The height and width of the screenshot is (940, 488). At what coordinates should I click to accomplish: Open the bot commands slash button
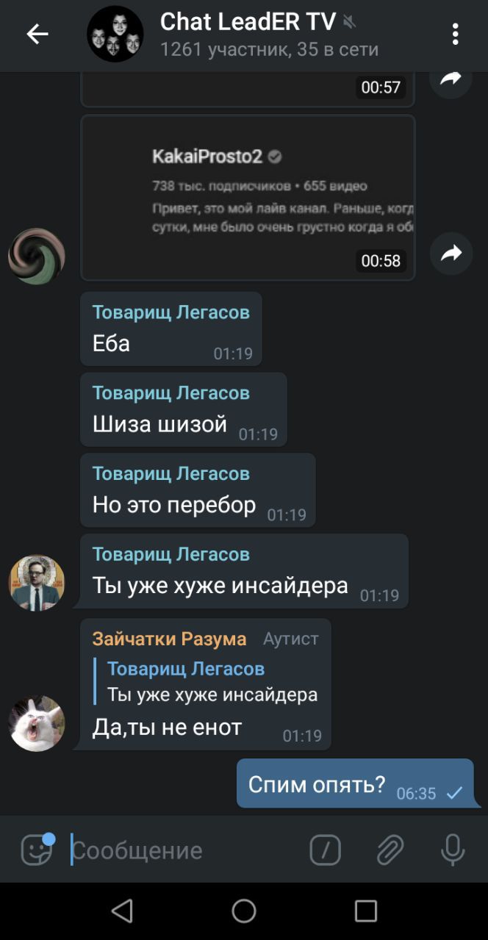(x=325, y=850)
